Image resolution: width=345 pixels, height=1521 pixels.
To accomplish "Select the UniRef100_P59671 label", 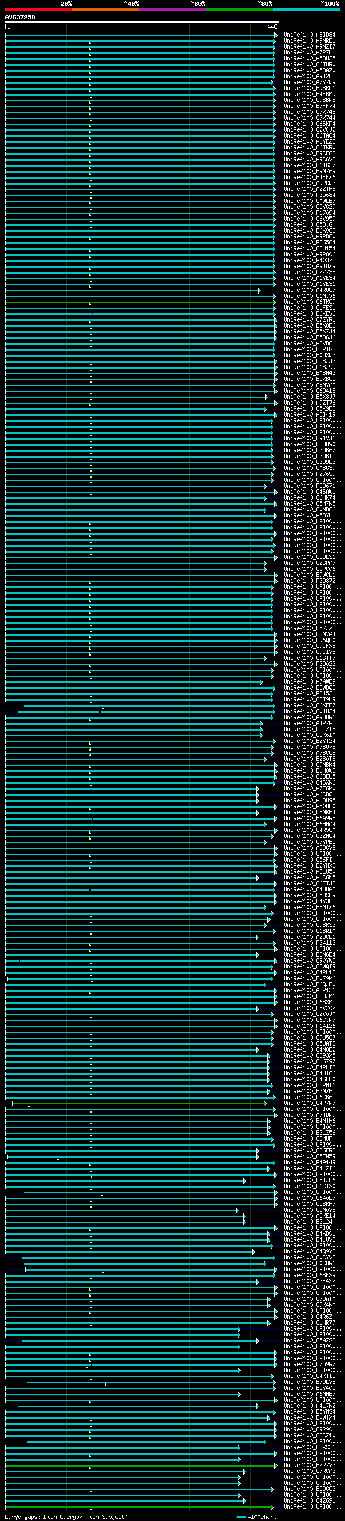I will click(309, 487).
